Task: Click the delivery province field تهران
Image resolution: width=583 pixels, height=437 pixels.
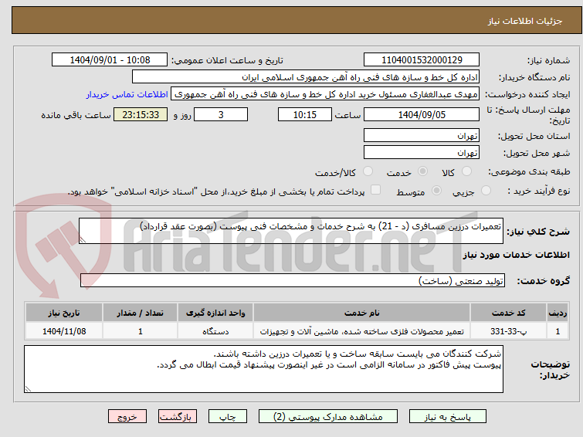Action: click(422, 135)
